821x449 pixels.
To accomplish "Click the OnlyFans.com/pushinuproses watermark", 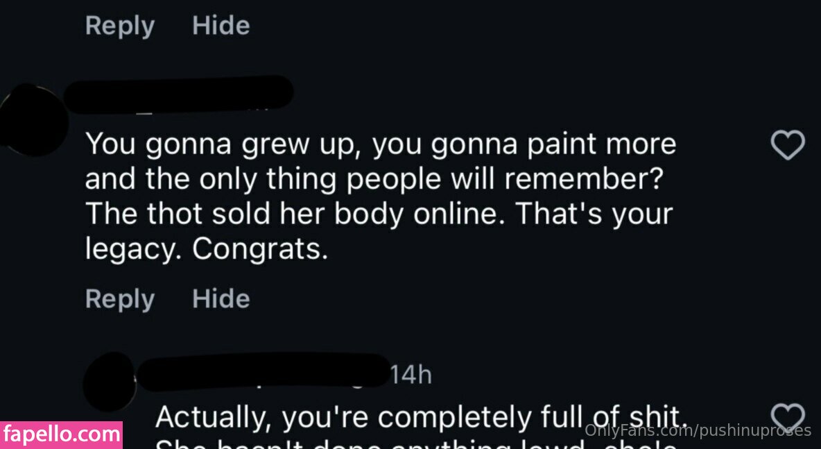I will click(x=698, y=431).
